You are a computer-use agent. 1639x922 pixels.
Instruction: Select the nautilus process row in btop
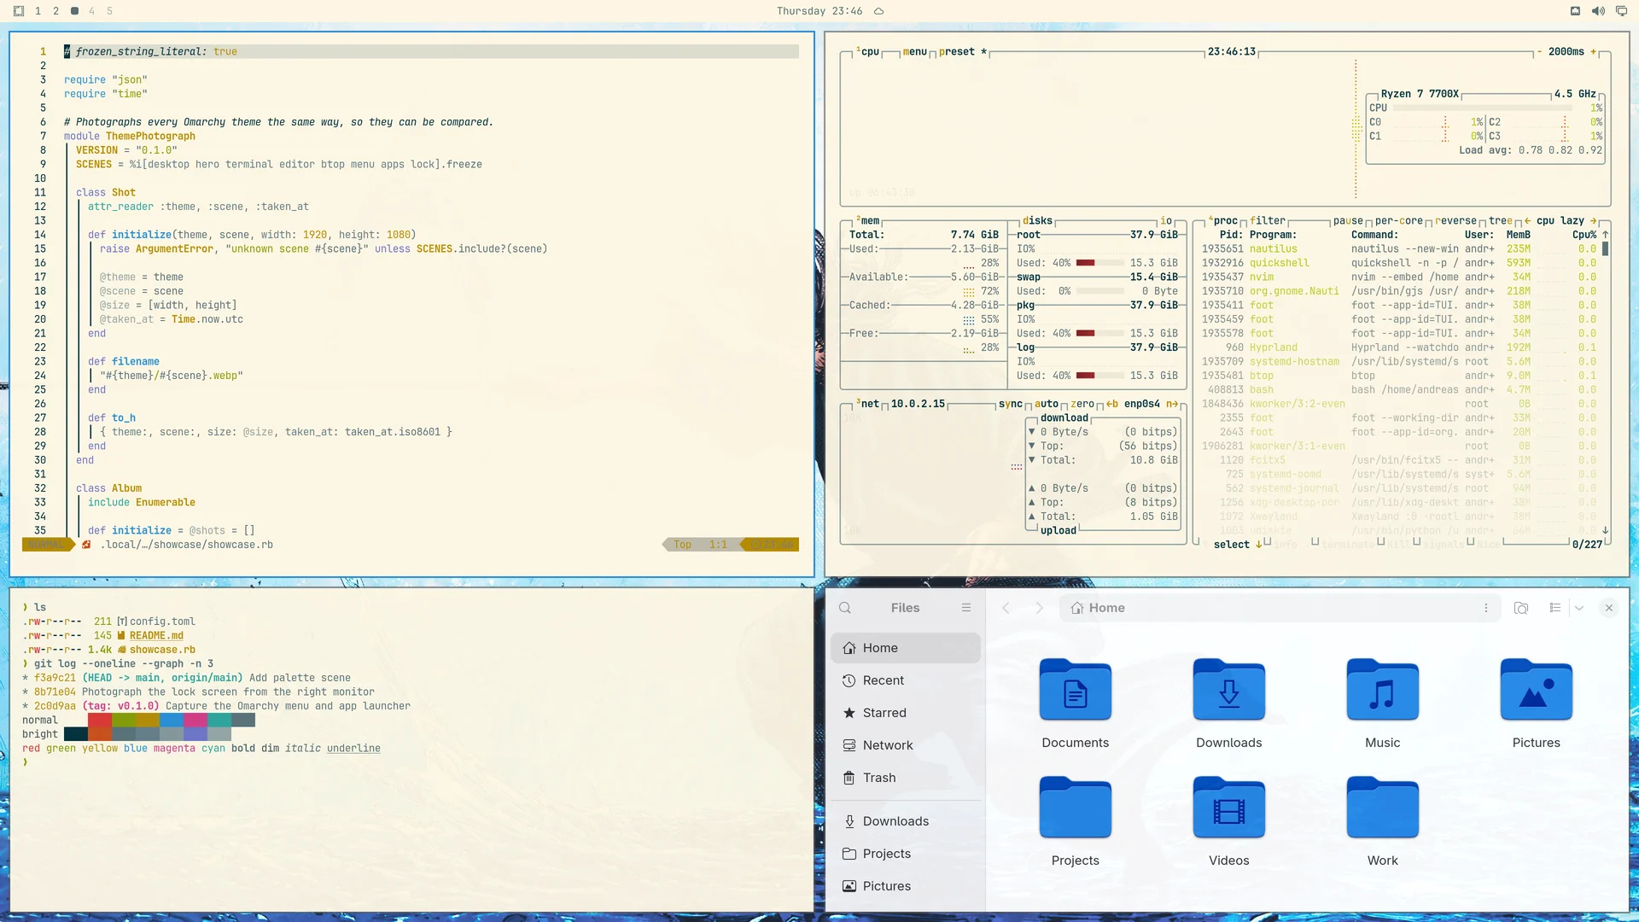[x=1399, y=249]
